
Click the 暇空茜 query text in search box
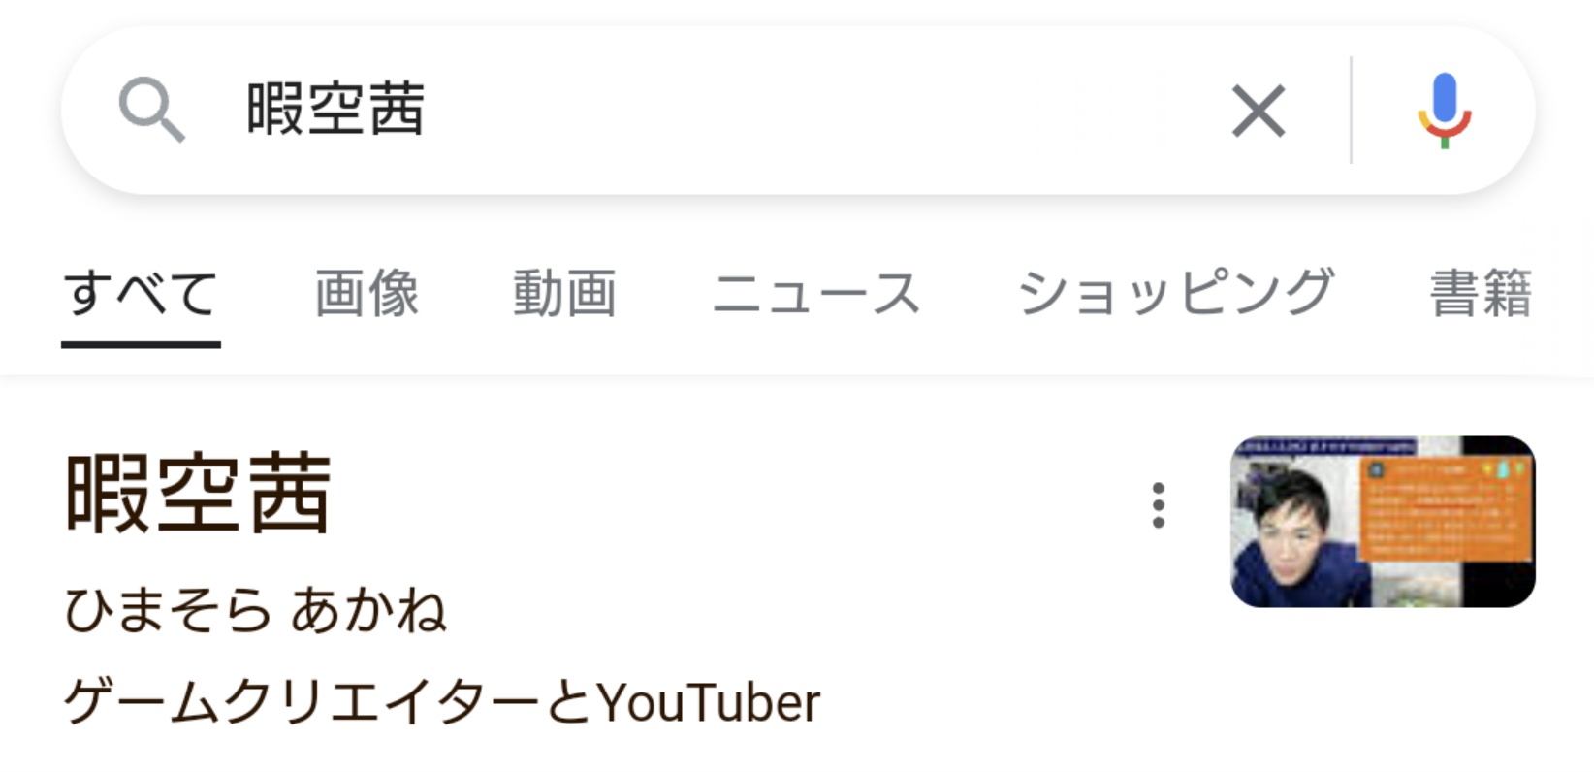[x=335, y=110]
